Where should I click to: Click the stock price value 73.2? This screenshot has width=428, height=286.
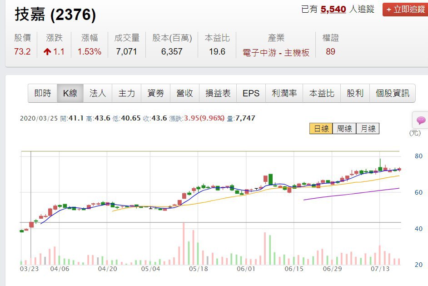pyautogui.click(x=22, y=51)
